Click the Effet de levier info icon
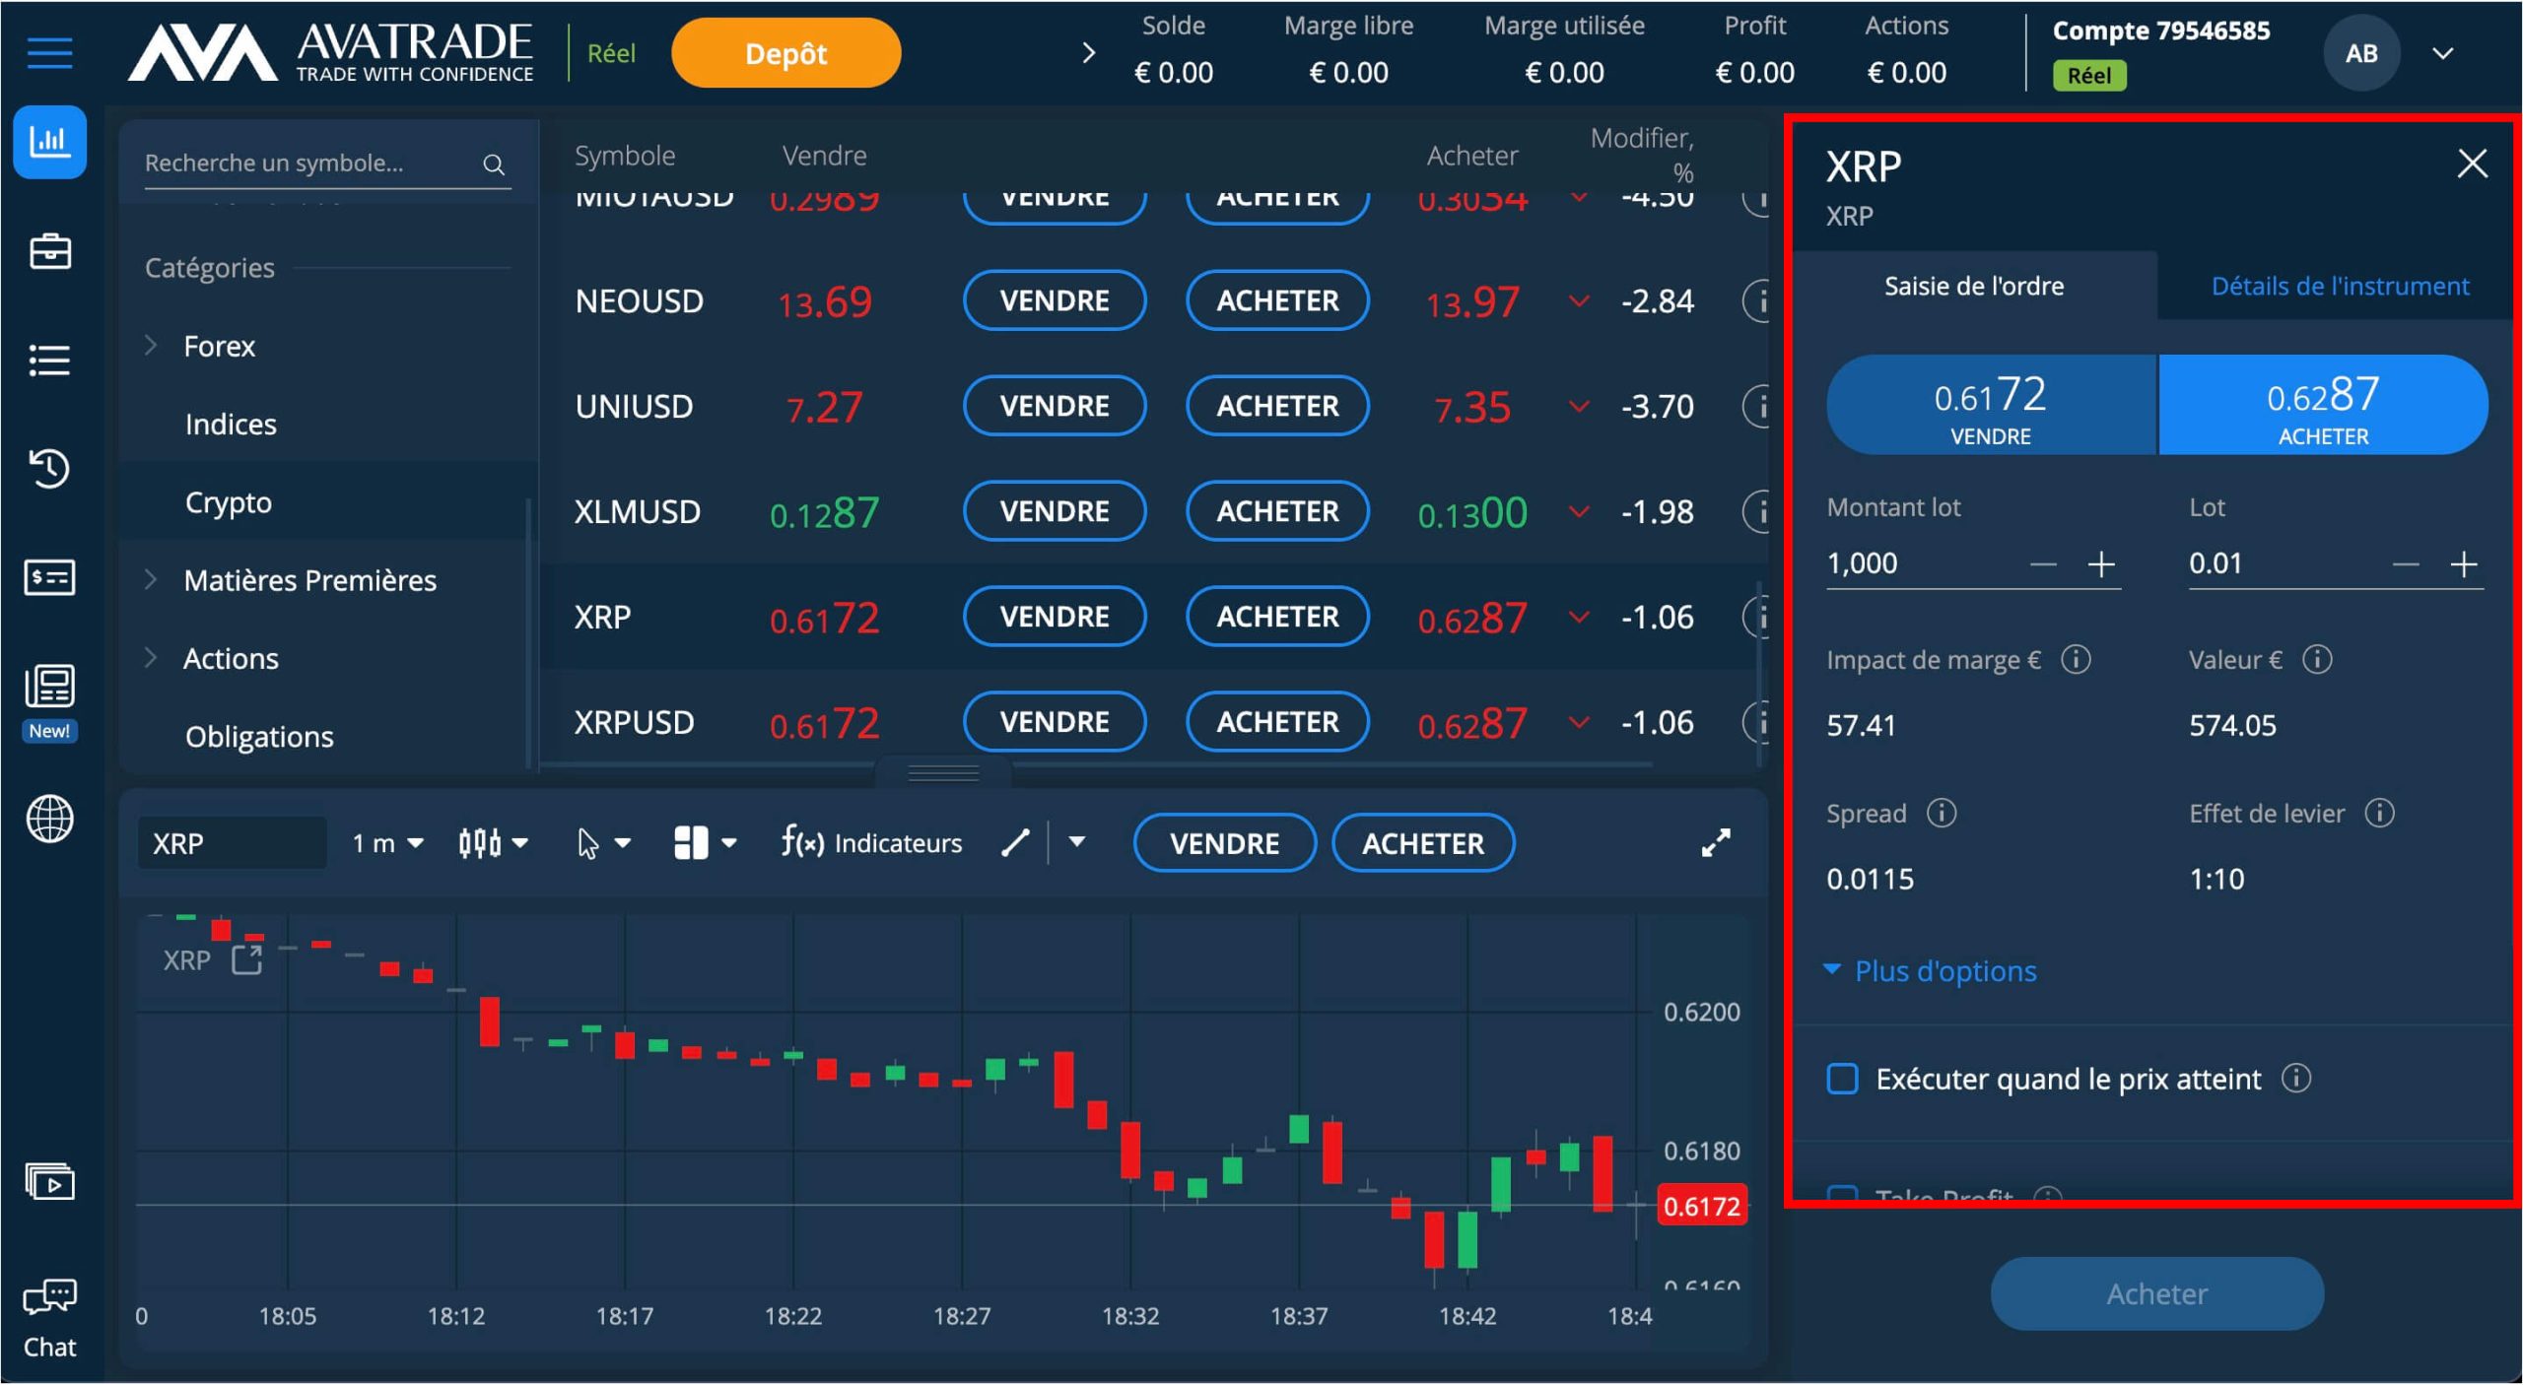Viewport: 2523px width, 1385px height. (2379, 813)
